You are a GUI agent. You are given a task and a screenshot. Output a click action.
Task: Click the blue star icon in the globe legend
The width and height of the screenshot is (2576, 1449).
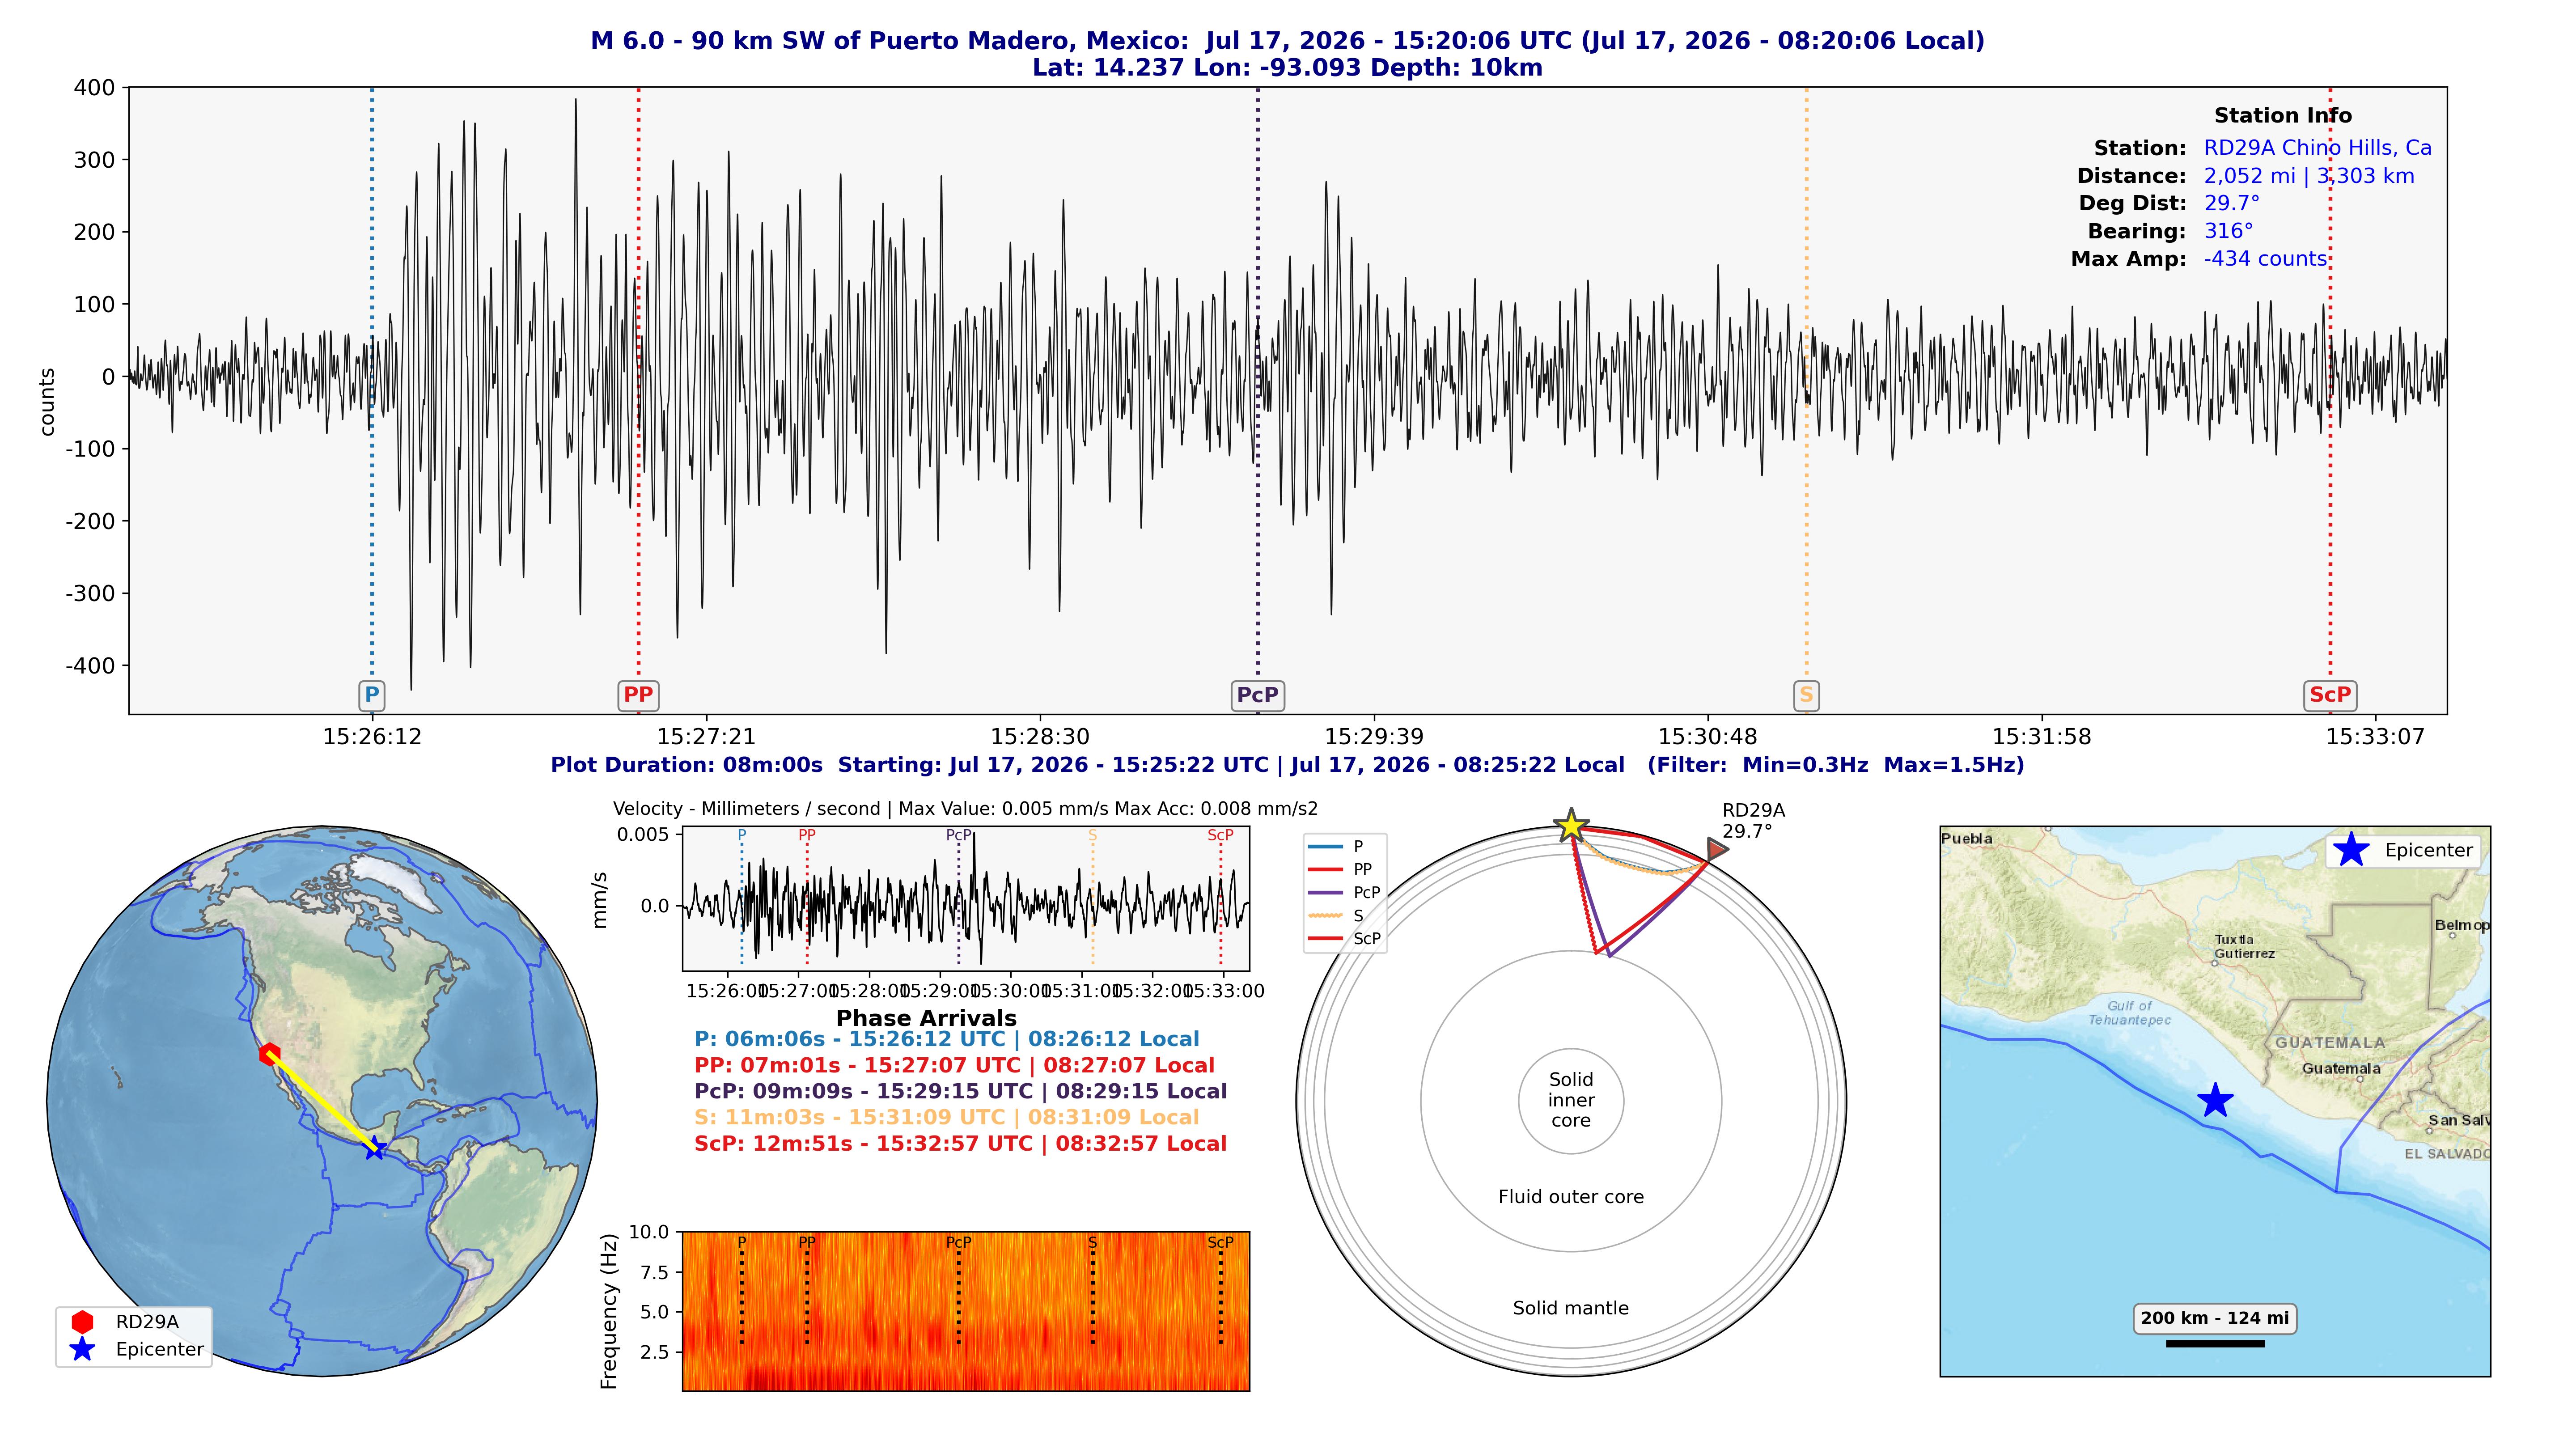click(x=82, y=1349)
